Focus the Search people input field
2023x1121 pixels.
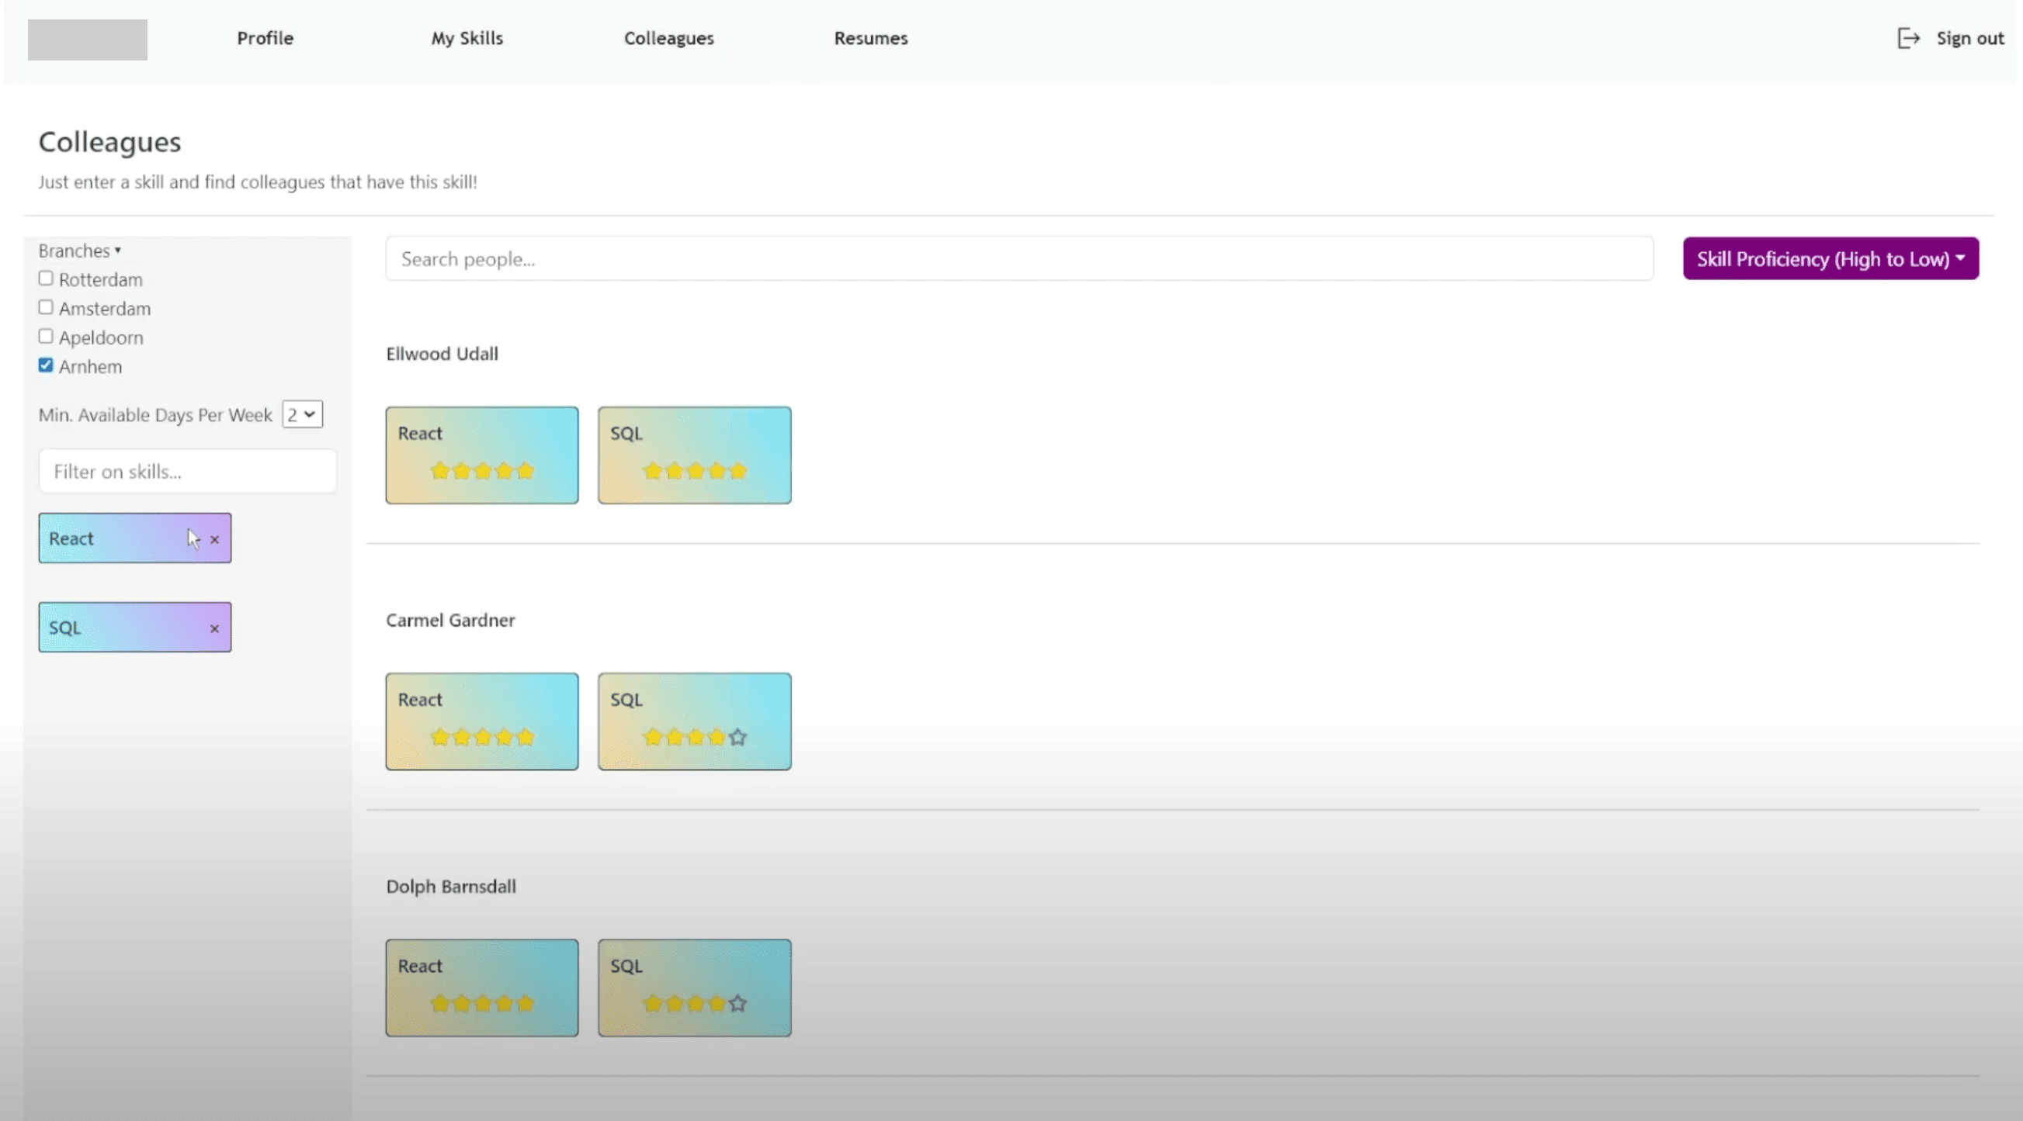pyautogui.click(x=1018, y=259)
